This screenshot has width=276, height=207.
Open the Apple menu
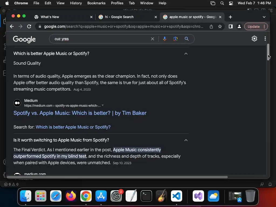[x=7, y=3]
